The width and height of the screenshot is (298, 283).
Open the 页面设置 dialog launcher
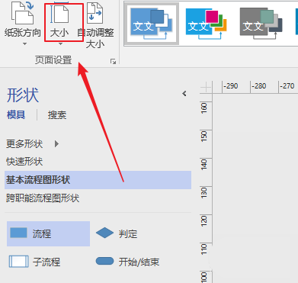[113, 61]
